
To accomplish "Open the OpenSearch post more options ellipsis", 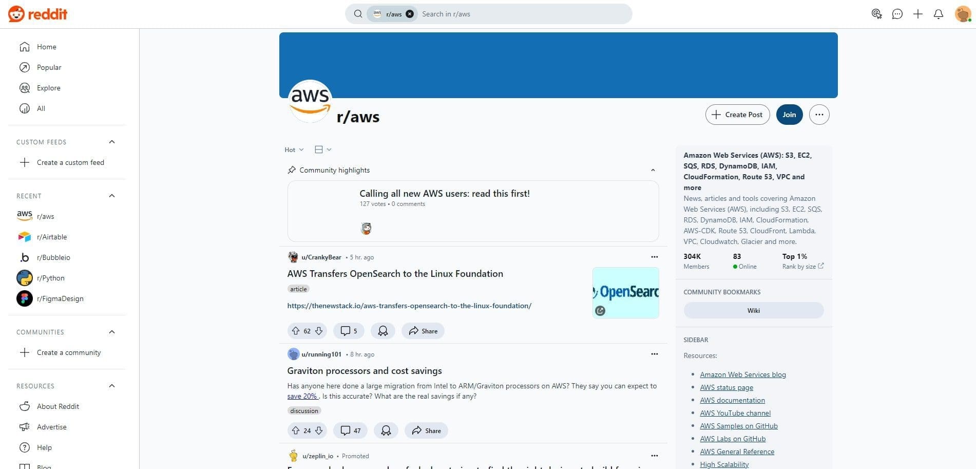I will (654, 257).
